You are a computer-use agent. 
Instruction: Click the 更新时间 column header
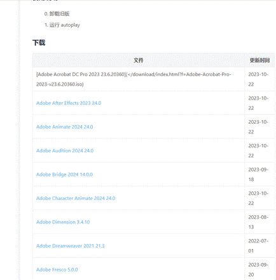(259, 60)
